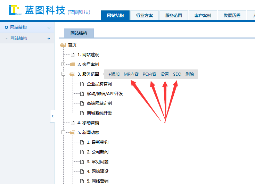Click the page icon beside 1. 网站建设 under 首页

pyautogui.click(x=73, y=55)
